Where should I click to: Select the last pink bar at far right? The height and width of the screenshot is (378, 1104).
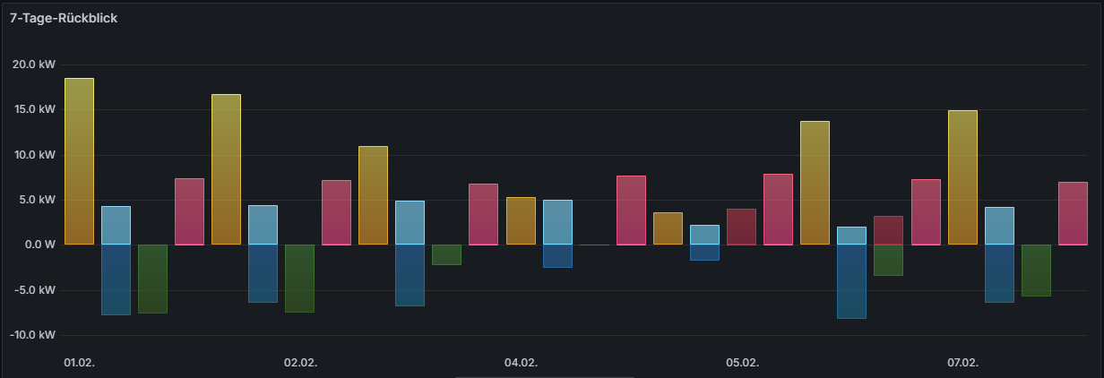click(1073, 213)
